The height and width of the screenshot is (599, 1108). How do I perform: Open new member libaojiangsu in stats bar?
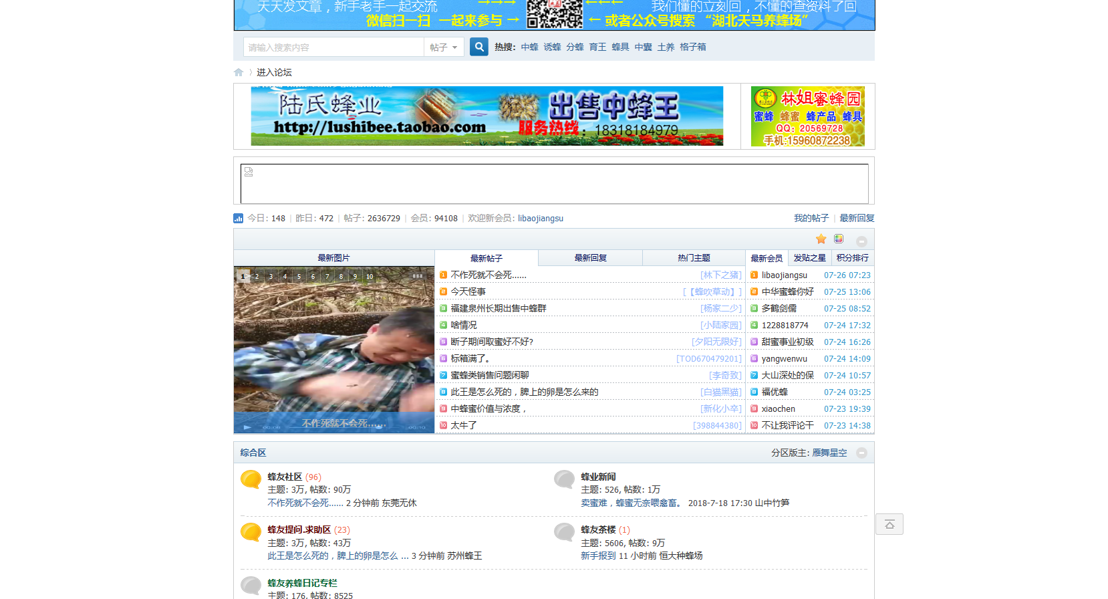(x=540, y=219)
